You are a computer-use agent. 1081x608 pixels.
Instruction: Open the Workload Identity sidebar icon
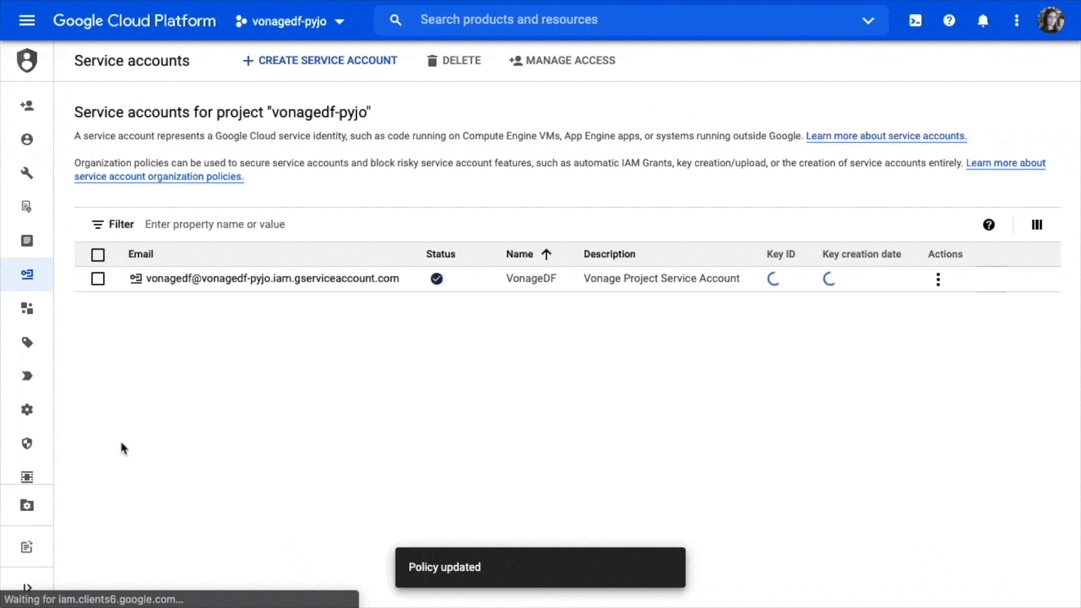[x=27, y=309]
